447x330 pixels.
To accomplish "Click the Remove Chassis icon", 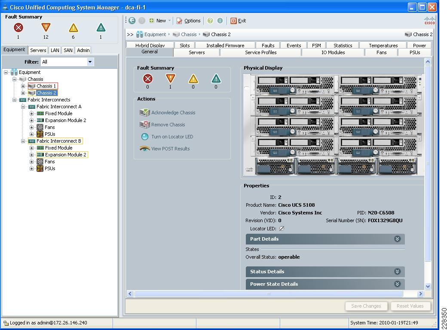I will point(144,124).
